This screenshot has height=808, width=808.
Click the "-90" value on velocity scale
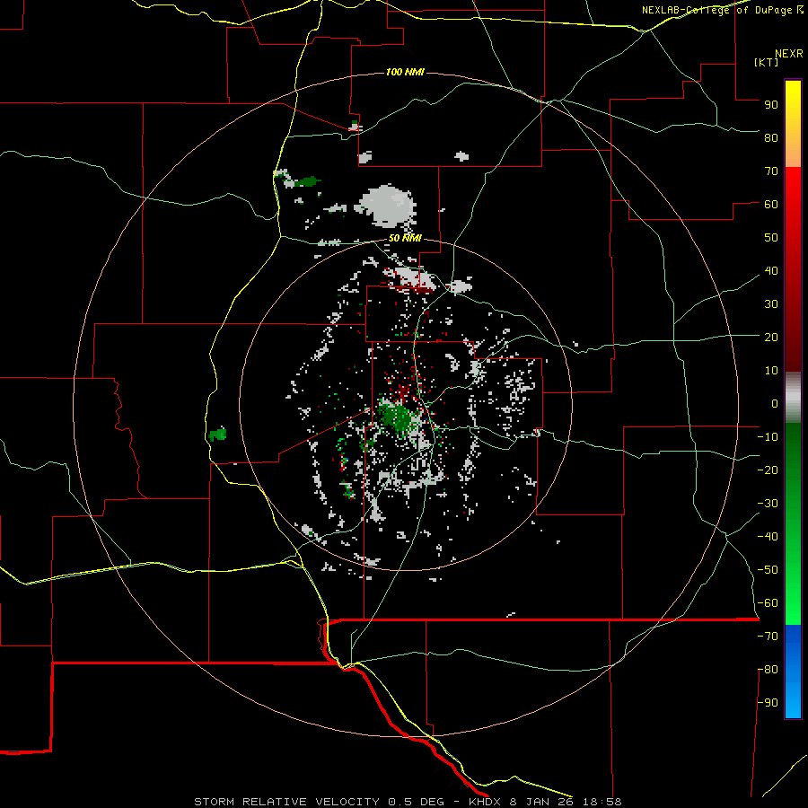(768, 703)
